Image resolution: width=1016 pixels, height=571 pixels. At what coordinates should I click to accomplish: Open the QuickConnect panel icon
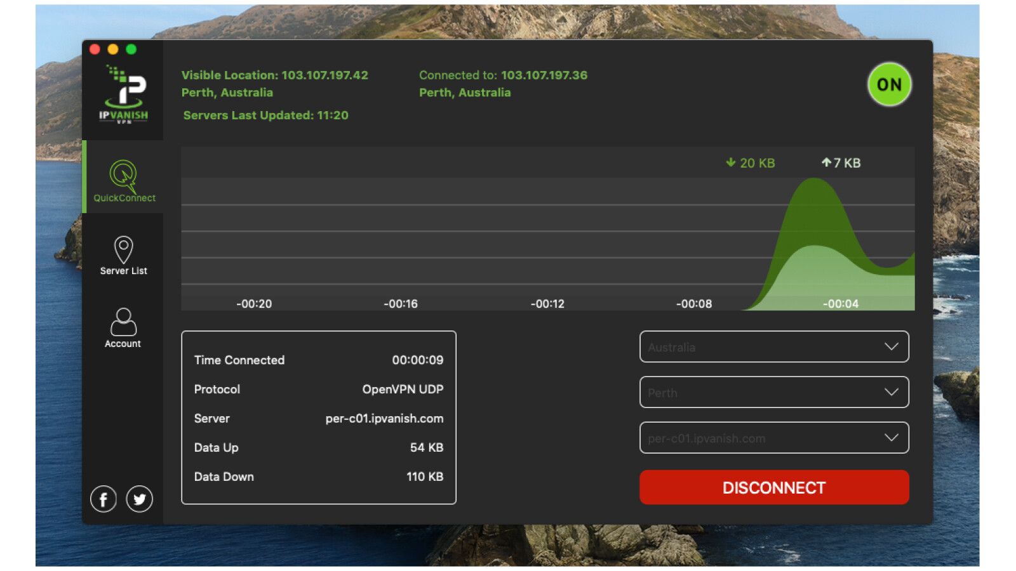pyautogui.click(x=123, y=178)
